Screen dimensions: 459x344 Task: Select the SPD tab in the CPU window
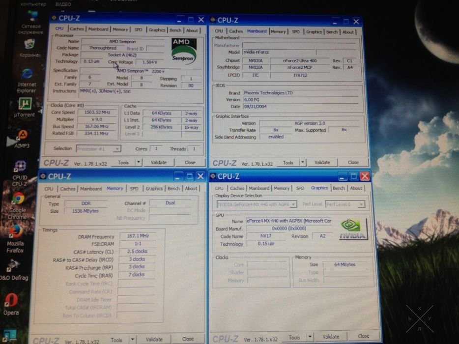(138, 29)
